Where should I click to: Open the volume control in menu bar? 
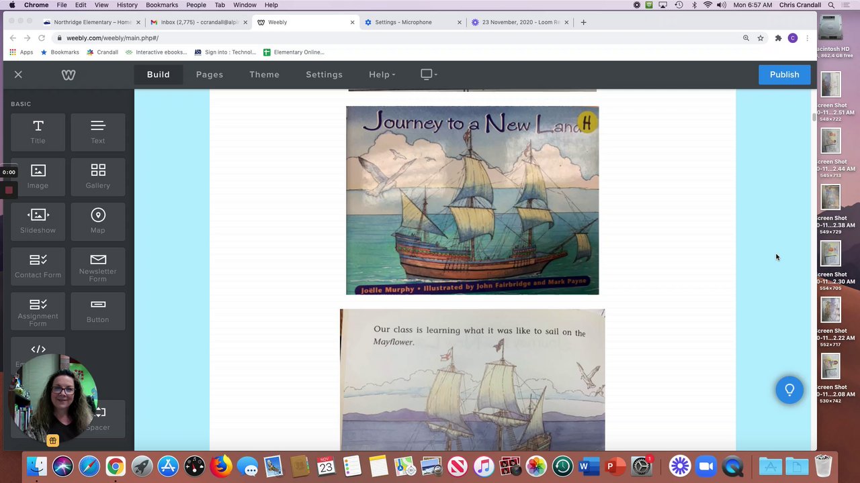click(721, 5)
